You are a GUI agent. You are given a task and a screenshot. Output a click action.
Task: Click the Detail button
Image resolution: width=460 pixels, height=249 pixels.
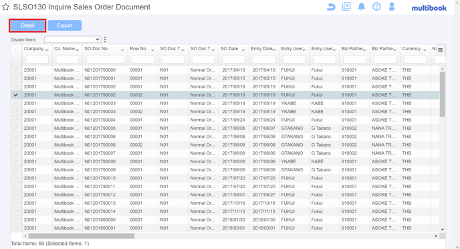coord(27,25)
